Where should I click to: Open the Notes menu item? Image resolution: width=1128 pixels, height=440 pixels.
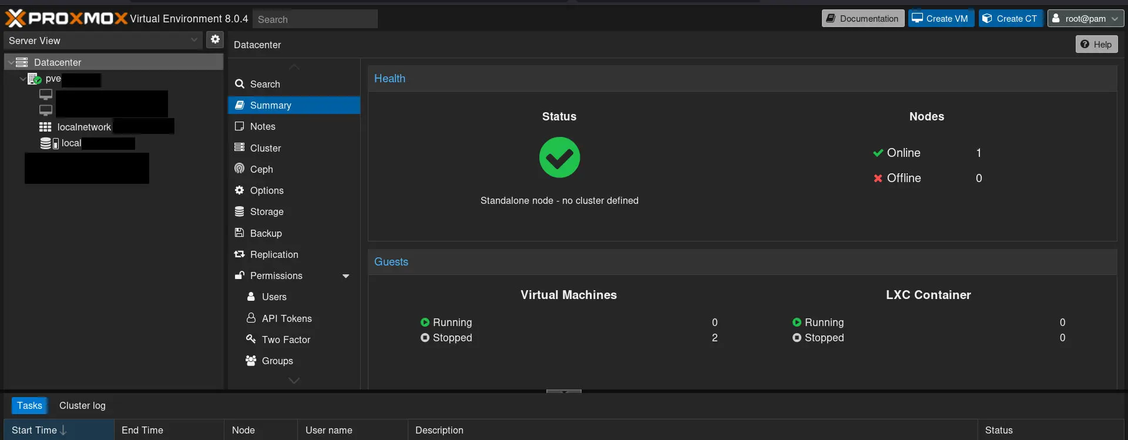click(x=294, y=126)
